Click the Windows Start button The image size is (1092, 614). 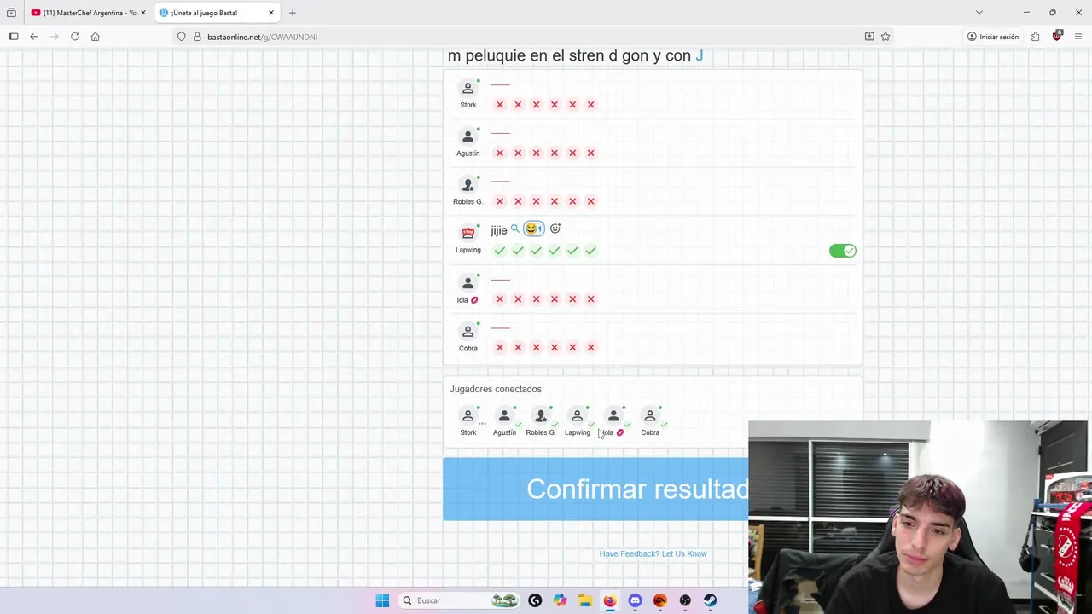(x=382, y=600)
